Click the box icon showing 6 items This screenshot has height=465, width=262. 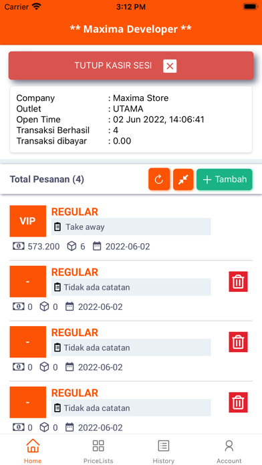coord(72,246)
